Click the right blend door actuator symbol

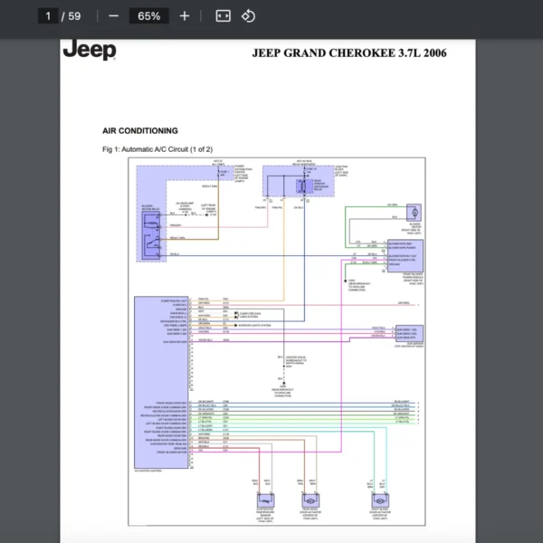coord(381,499)
